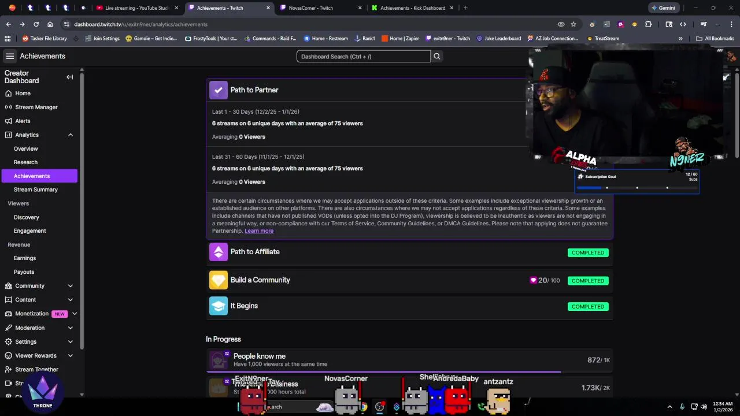Expand the Content sidebar section

[x=71, y=300]
